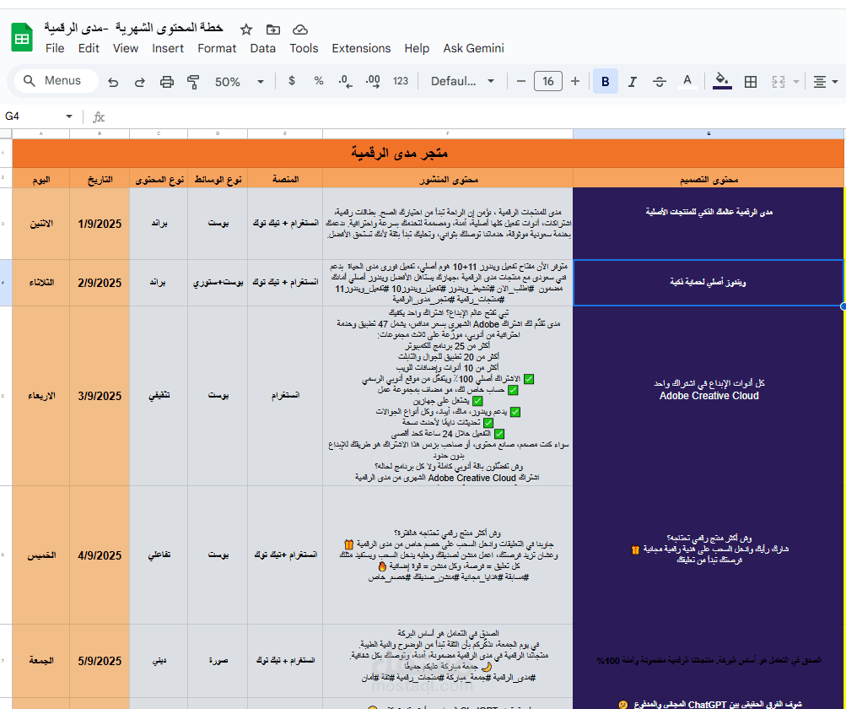Increase font size with plus
Screen dimensions: 846x709
pos(575,81)
